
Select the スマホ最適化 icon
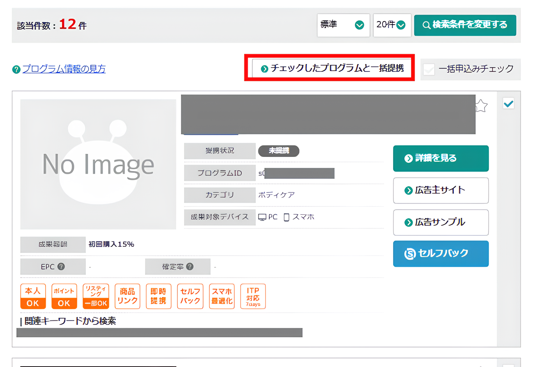[221, 296]
